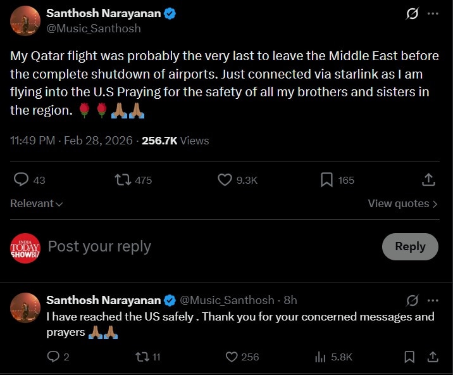Screen dimensions: 453x375
Task: Open Grok icon on main post
Action: coord(412,14)
